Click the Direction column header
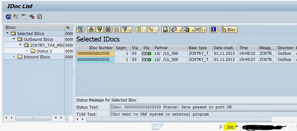 [286, 48]
